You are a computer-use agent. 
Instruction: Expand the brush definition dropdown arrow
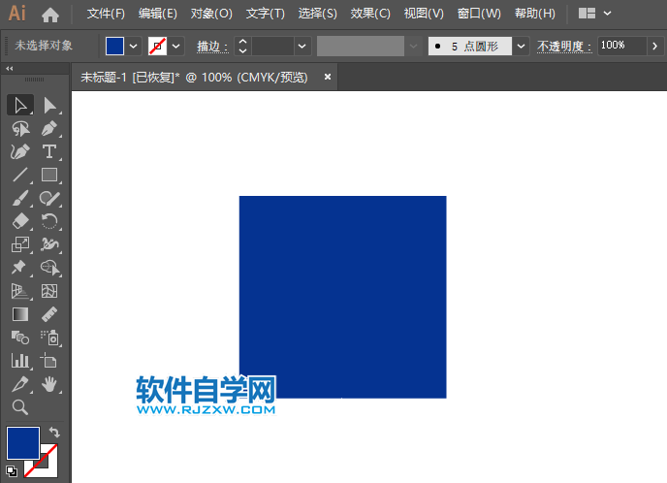521,46
